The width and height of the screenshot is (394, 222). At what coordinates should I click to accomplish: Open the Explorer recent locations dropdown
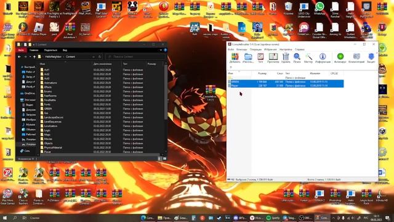coord(30,57)
